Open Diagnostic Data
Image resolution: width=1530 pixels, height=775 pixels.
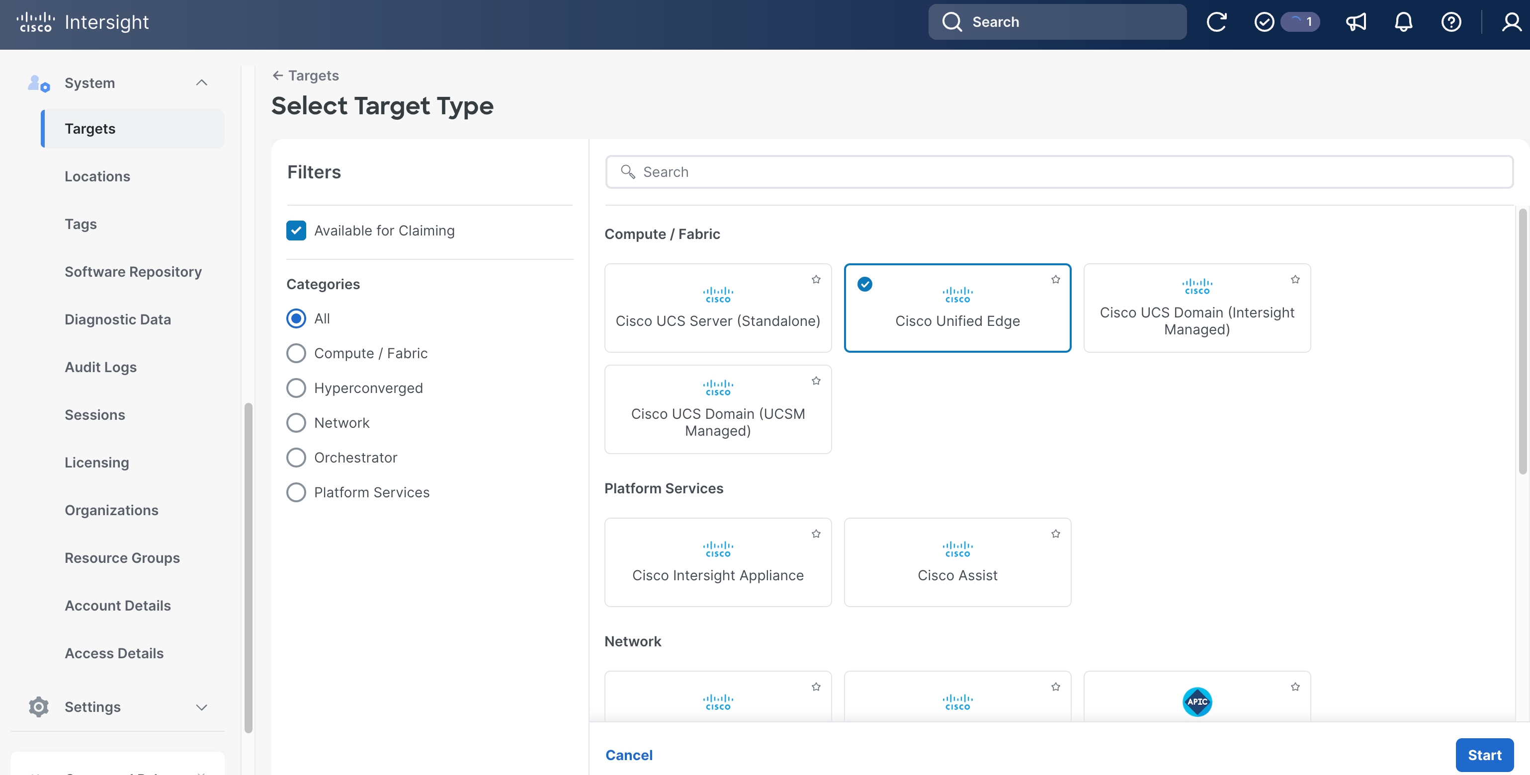click(118, 320)
